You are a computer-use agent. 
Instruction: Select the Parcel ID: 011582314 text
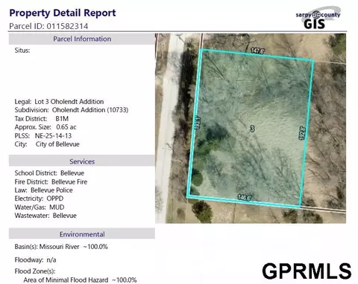48,26
